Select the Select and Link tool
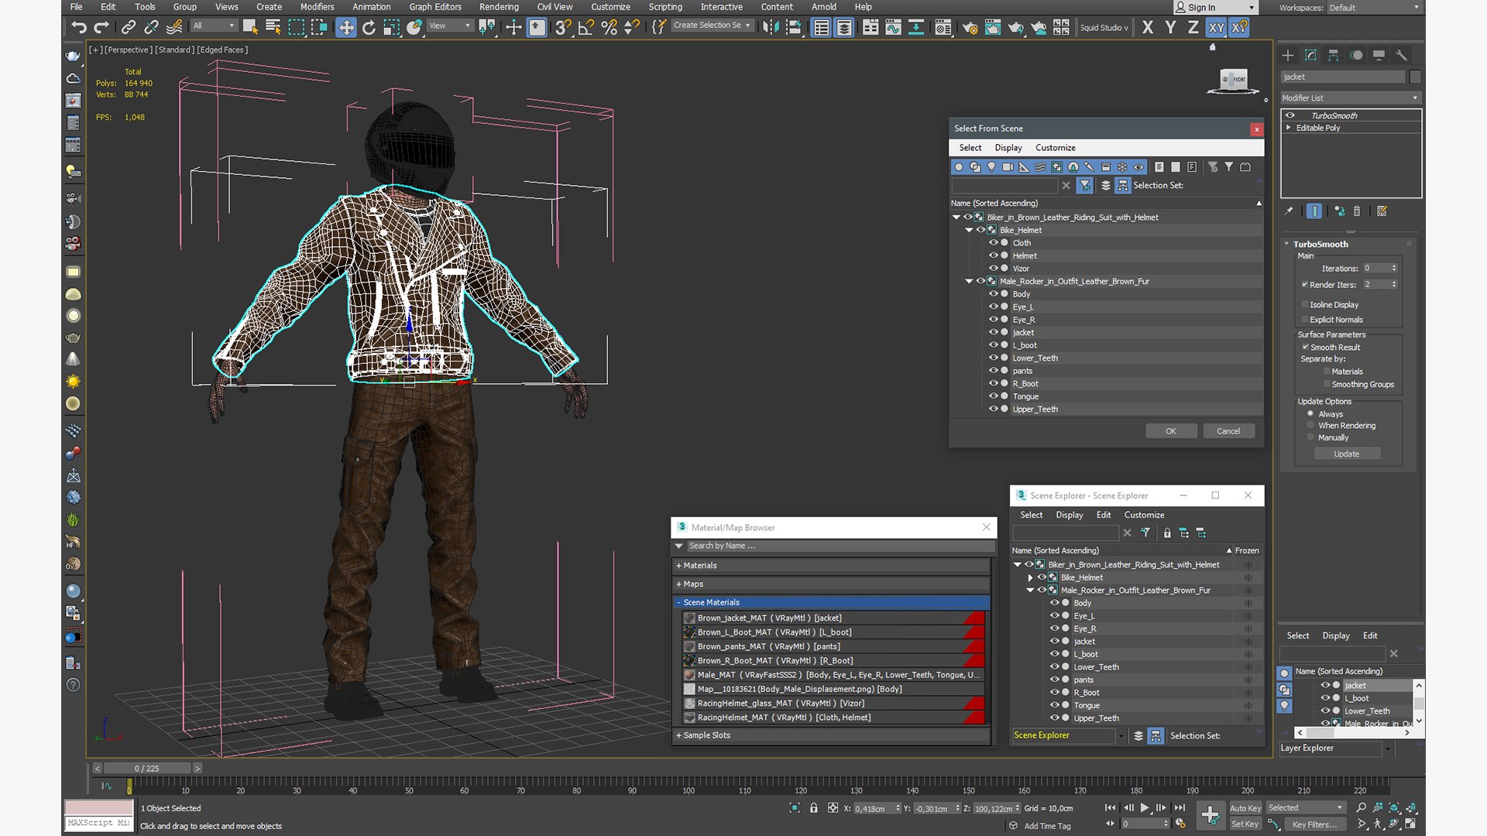 [x=129, y=28]
